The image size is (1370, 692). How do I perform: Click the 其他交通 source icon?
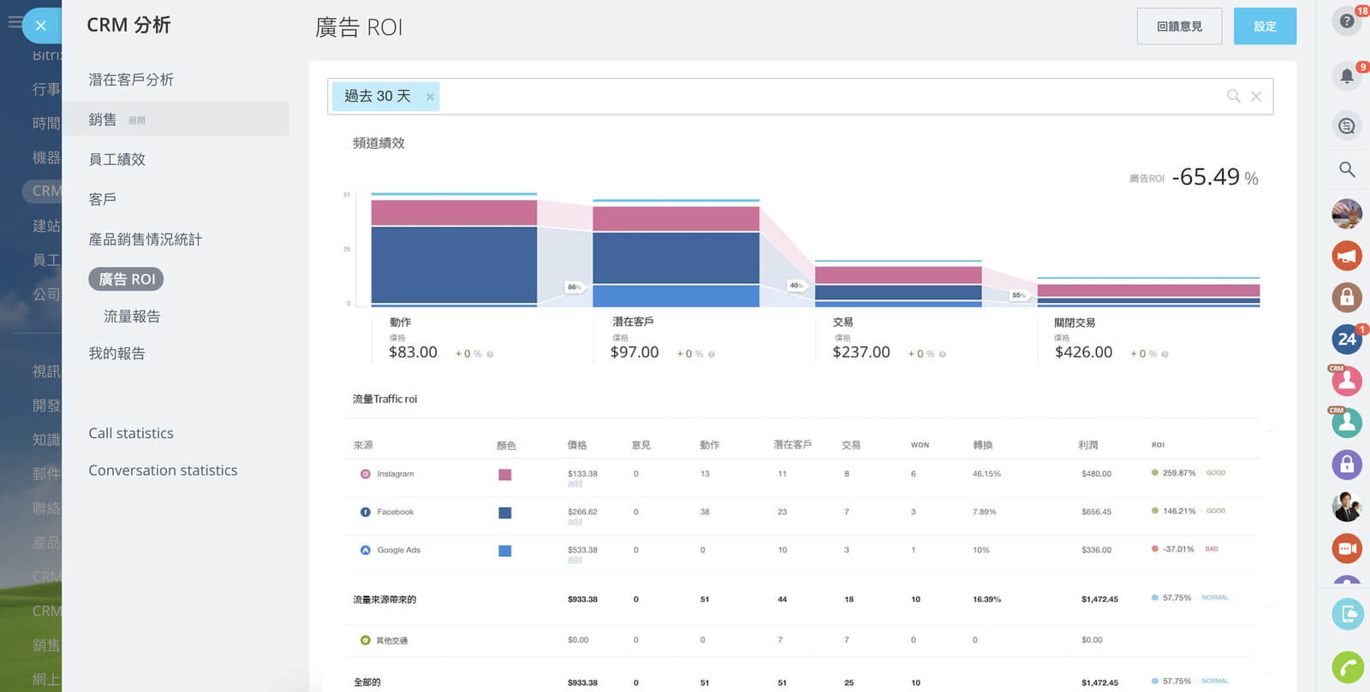pos(366,640)
